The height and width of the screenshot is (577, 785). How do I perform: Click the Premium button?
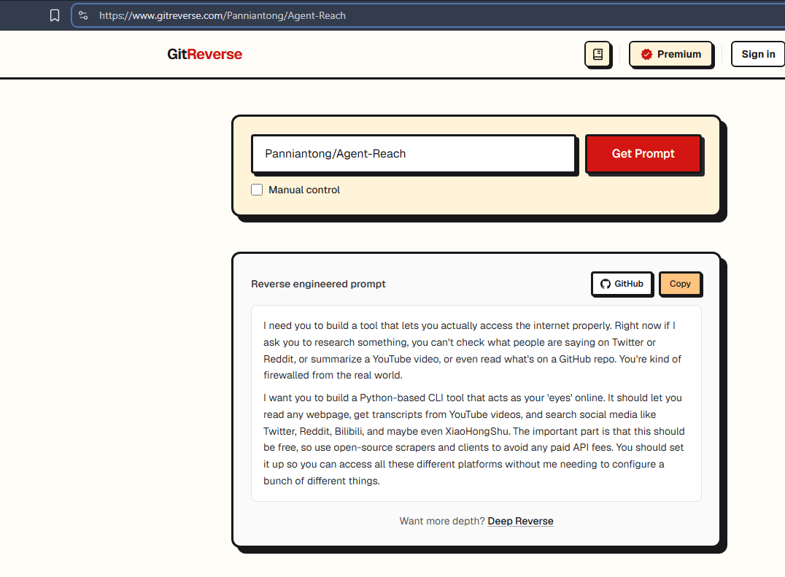pos(671,54)
